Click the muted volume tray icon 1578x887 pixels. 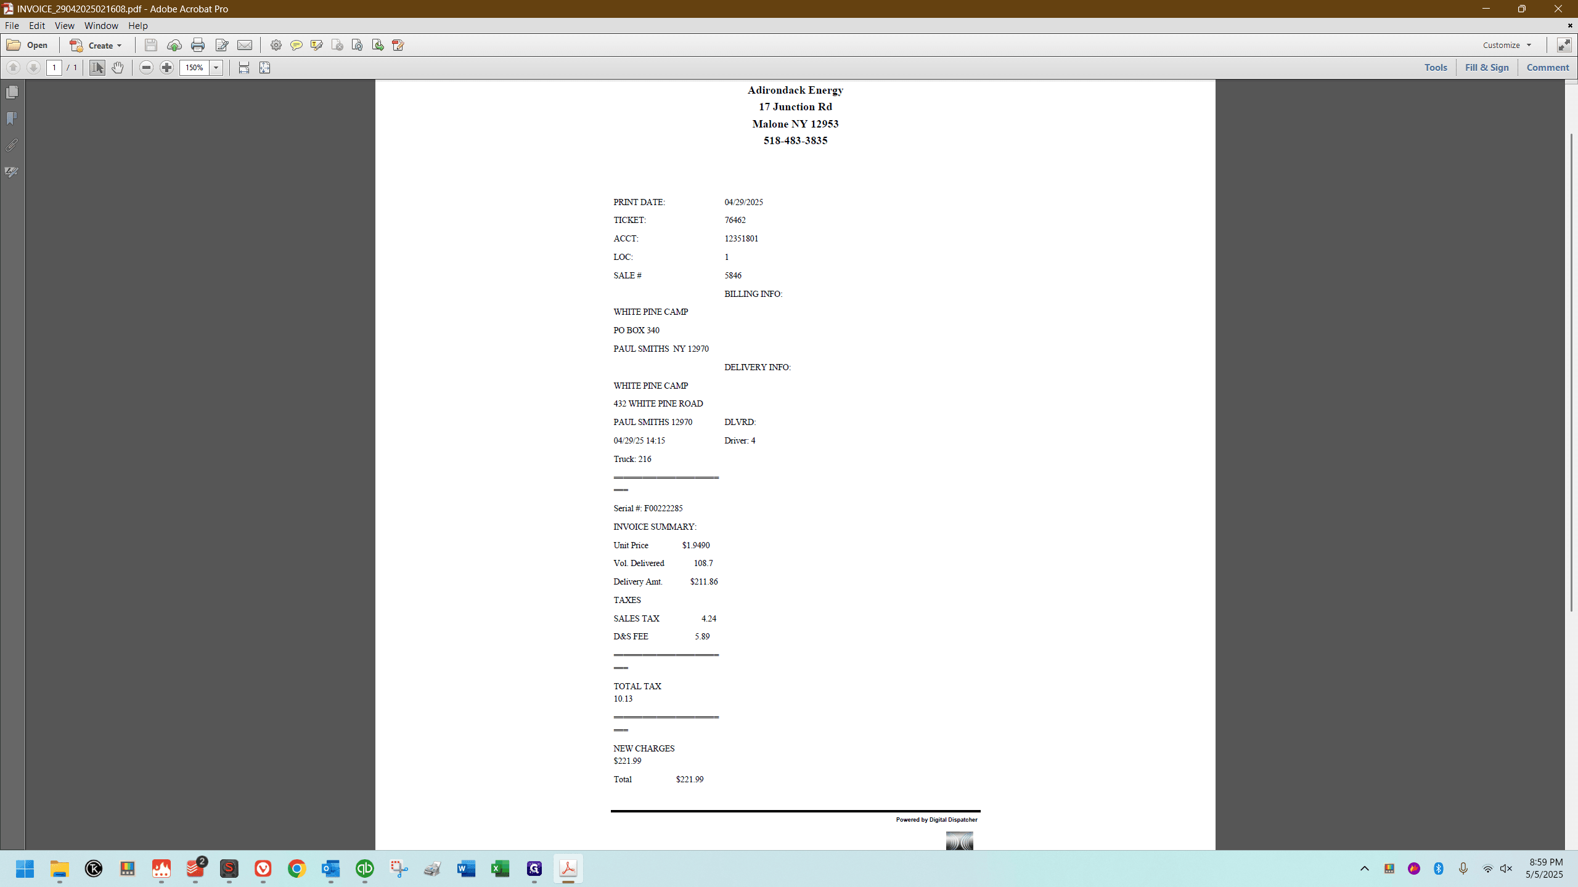coord(1506,869)
